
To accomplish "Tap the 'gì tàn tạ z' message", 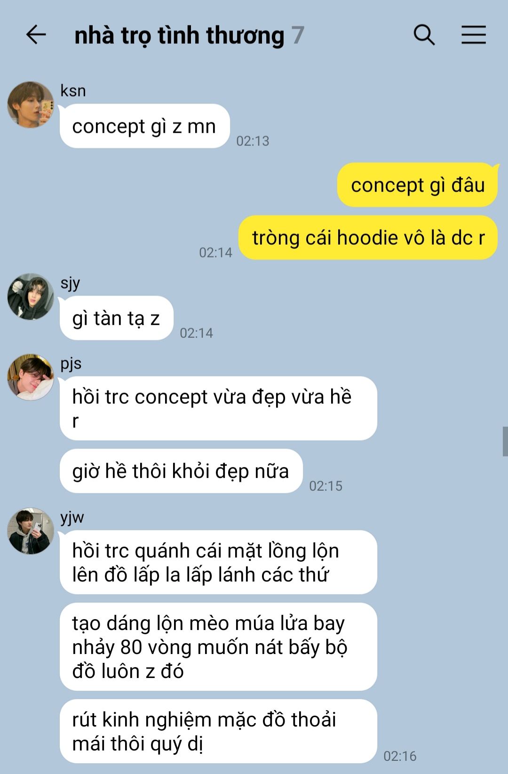I will pyautogui.click(x=116, y=318).
